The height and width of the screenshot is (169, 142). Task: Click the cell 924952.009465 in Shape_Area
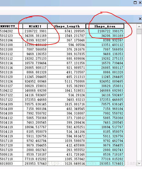pyautogui.click(x=105, y=81)
